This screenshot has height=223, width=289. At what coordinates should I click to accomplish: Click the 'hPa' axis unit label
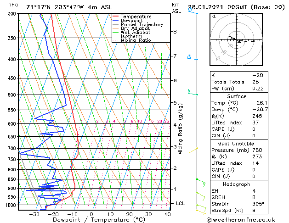[13, 5]
